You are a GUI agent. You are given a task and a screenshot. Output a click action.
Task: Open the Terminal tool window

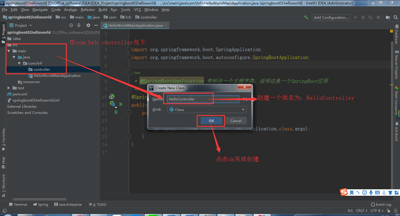click(x=18, y=205)
